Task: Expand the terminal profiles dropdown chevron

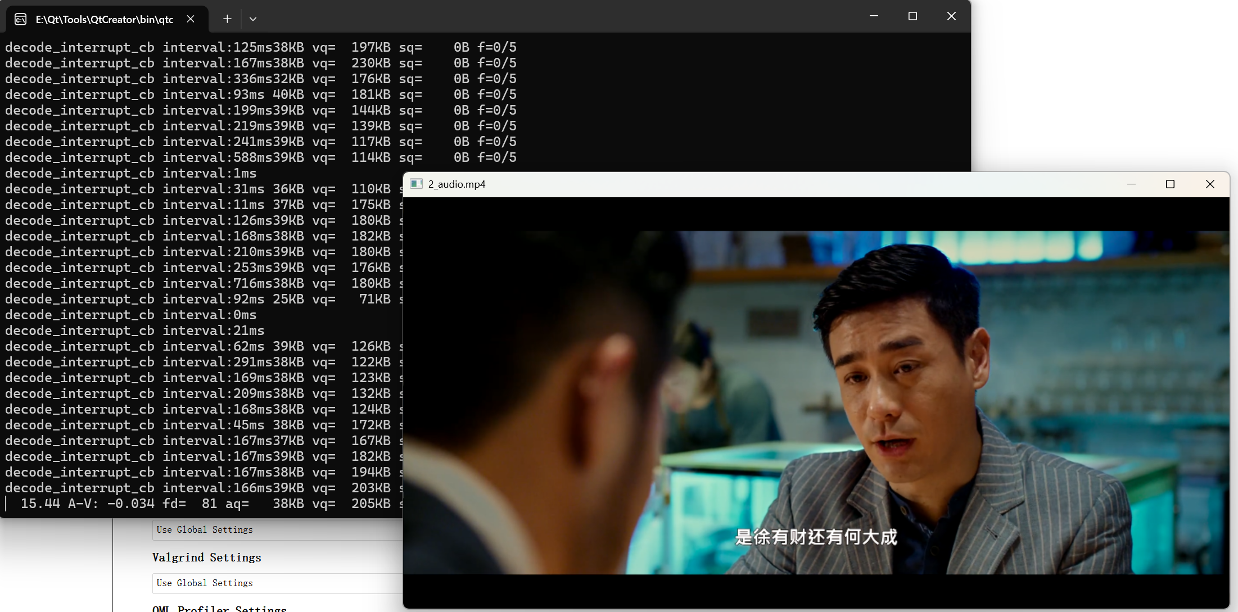Action: (x=253, y=19)
